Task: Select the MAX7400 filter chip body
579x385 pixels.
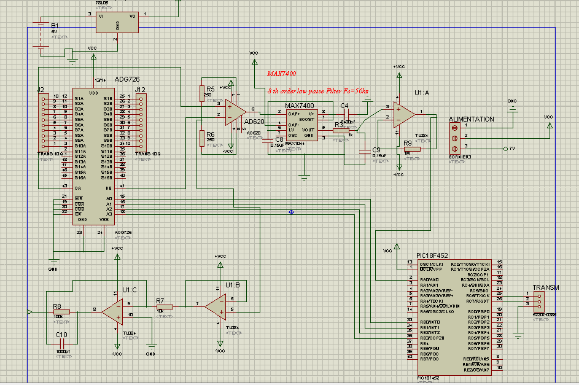Action: pyautogui.click(x=301, y=125)
